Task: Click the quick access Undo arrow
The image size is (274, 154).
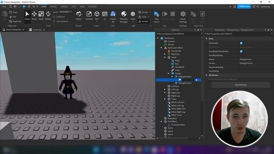Action: click(x=33, y=6)
